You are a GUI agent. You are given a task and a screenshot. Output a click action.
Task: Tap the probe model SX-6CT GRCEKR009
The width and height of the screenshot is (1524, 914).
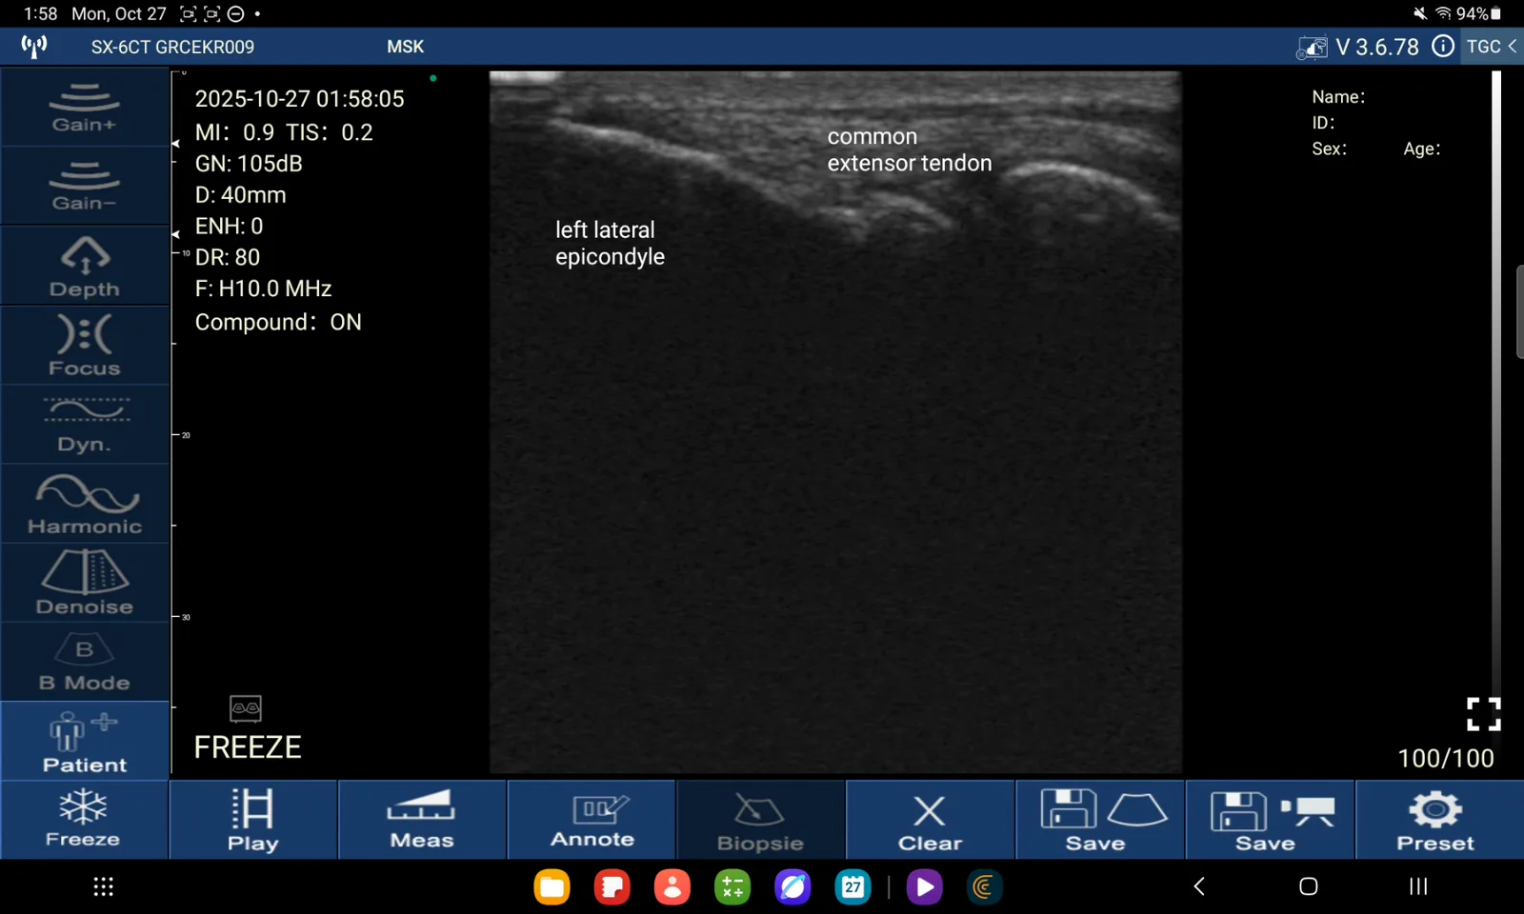pos(172,47)
